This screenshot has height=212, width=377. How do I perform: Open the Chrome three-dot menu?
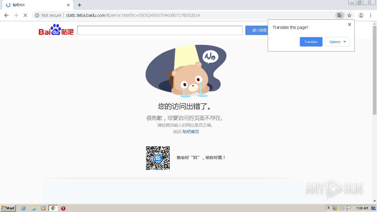pos(371,15)
